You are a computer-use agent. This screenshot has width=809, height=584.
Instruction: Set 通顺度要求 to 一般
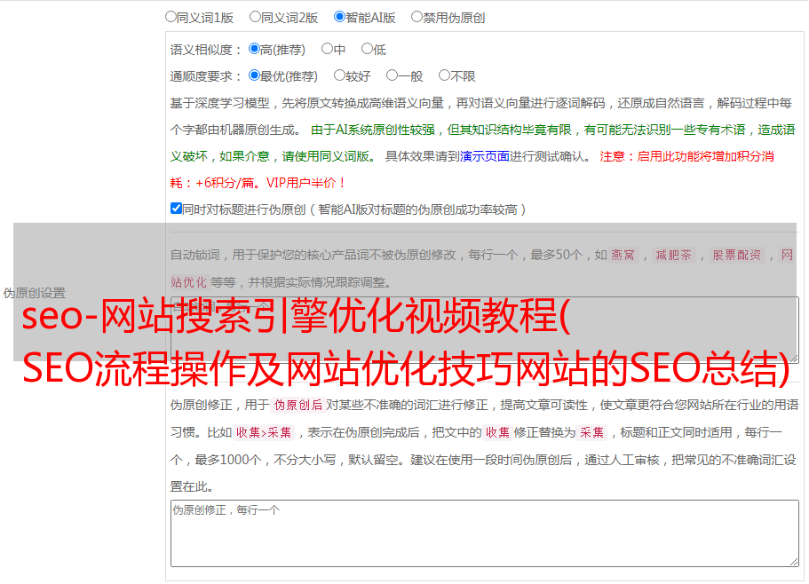[x=393, y=75]
